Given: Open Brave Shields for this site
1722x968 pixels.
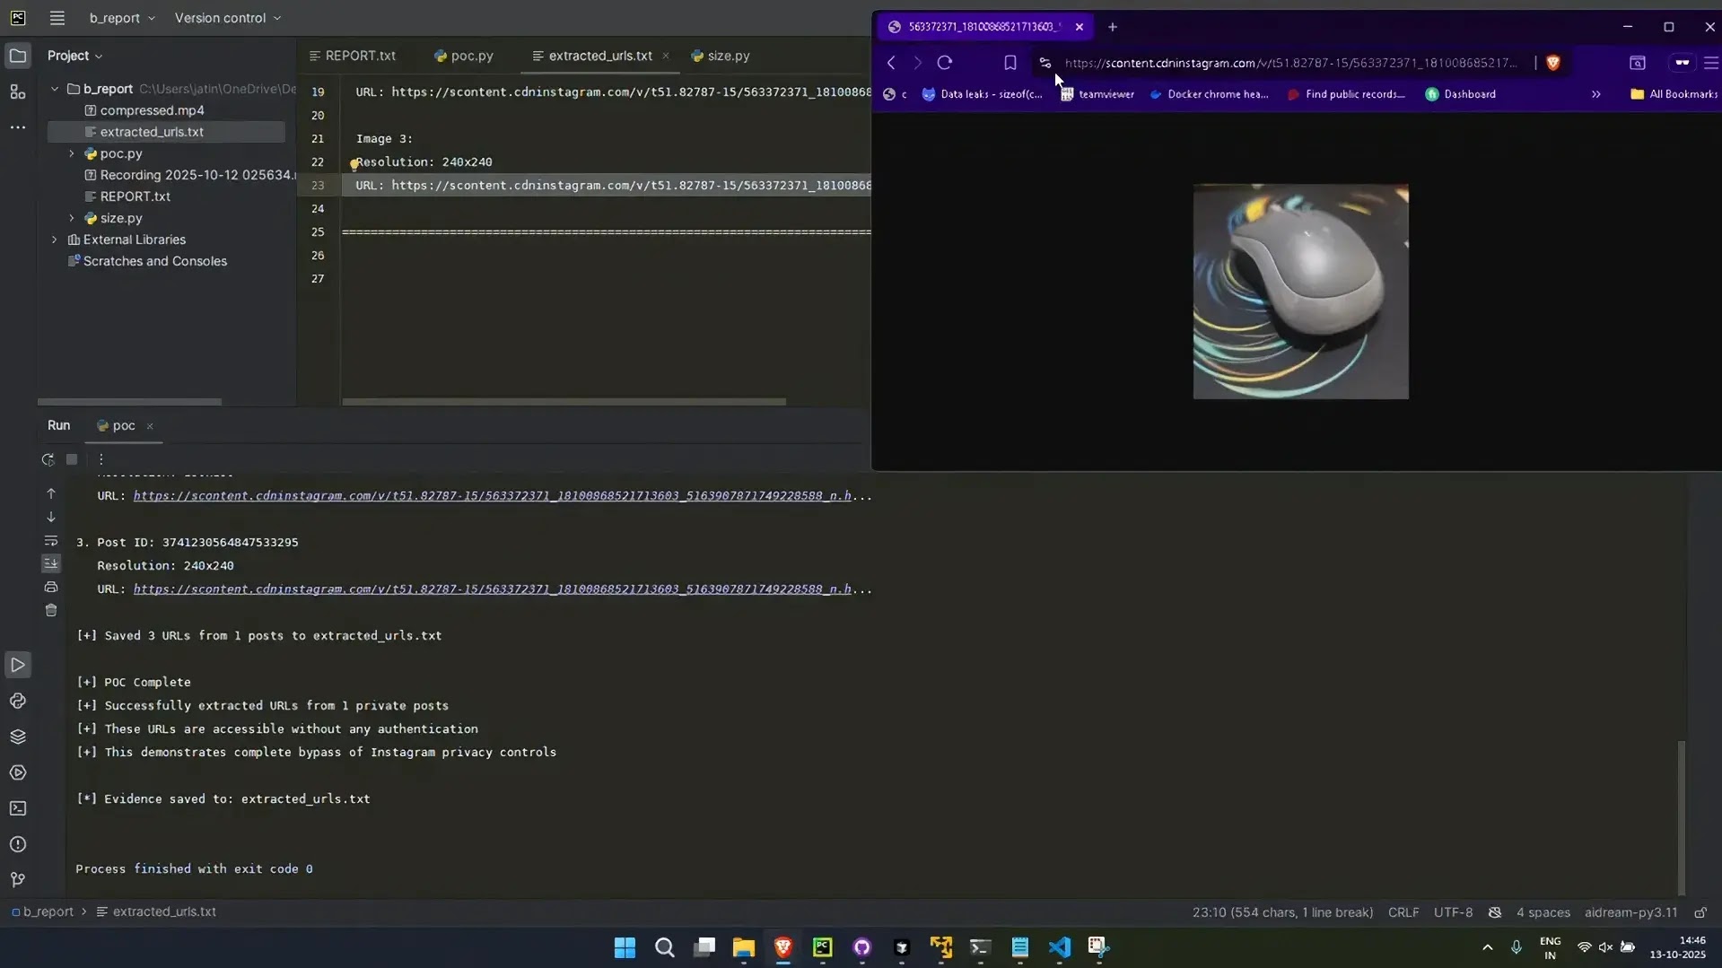Looking at the screenshot, I should (1554, 62).
